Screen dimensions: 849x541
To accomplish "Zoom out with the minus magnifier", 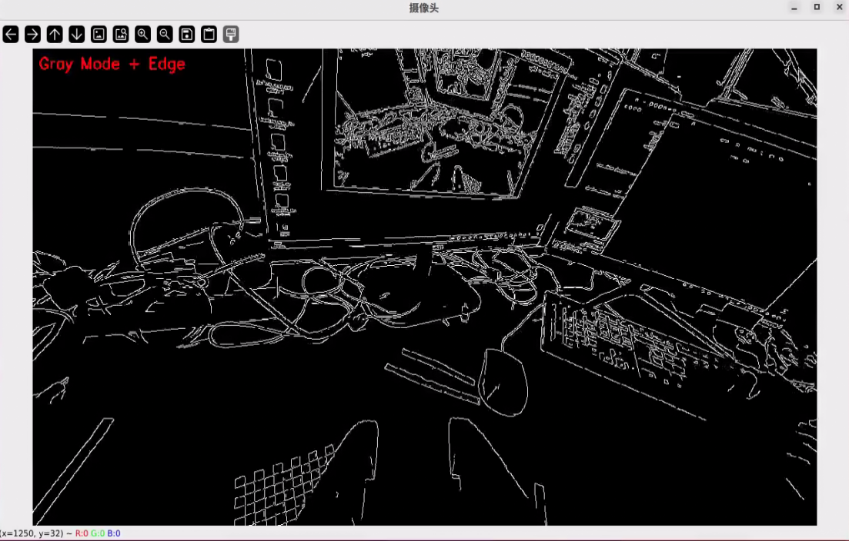I will pyautogui.click(x=165, y=34).
